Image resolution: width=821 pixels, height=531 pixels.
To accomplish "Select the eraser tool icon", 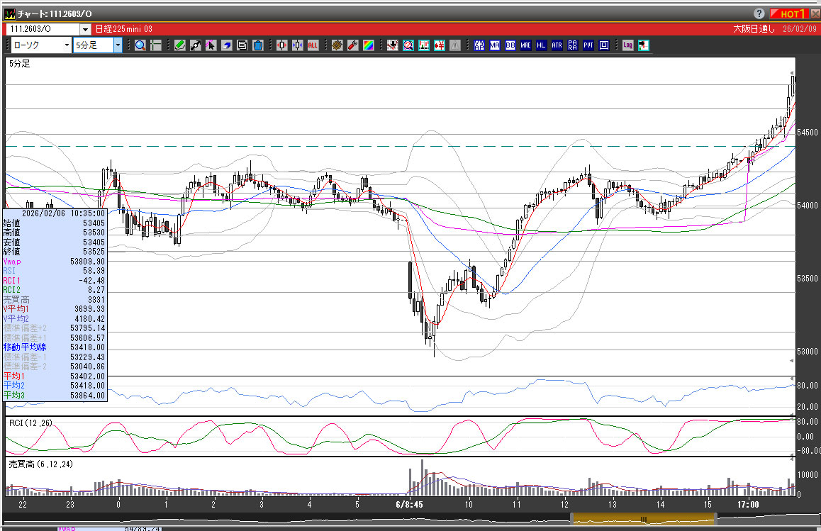I will pyautogui.click(x=227, y=45).
